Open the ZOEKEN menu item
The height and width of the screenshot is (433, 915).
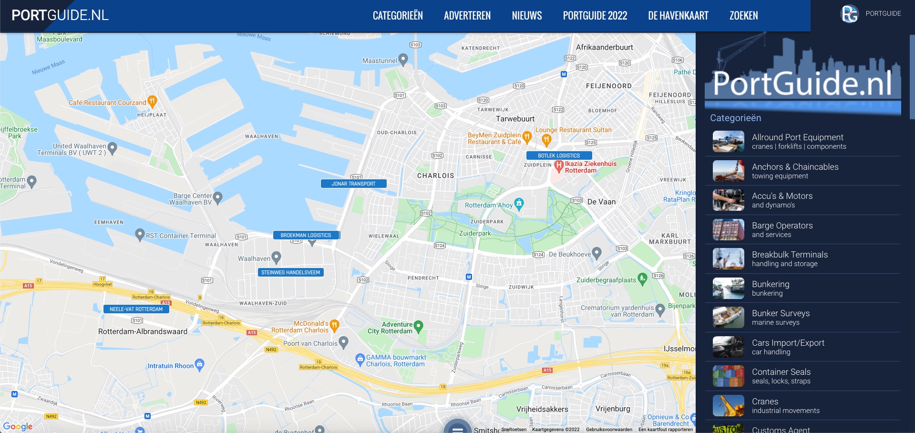(x=744, y=16)
